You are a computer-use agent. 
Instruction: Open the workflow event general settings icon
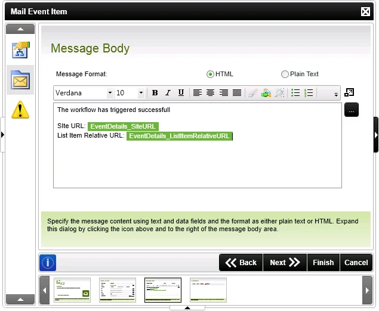tap(20, 50)
